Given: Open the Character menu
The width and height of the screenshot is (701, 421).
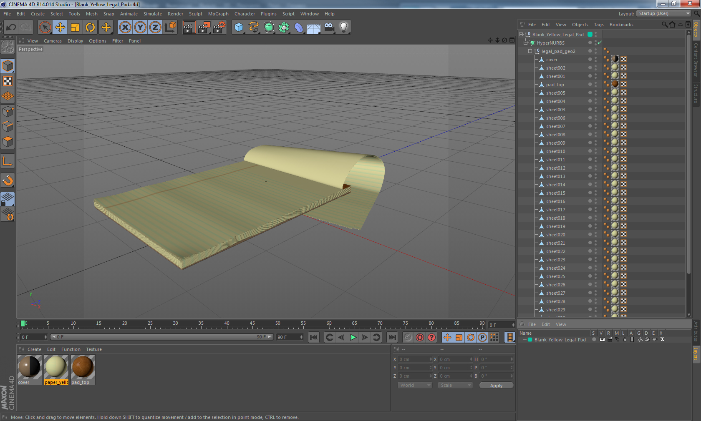Looking at the screenshot, I should point(245,14).
